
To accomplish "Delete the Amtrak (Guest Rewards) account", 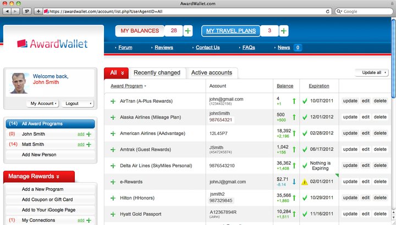I will (380, 150).
